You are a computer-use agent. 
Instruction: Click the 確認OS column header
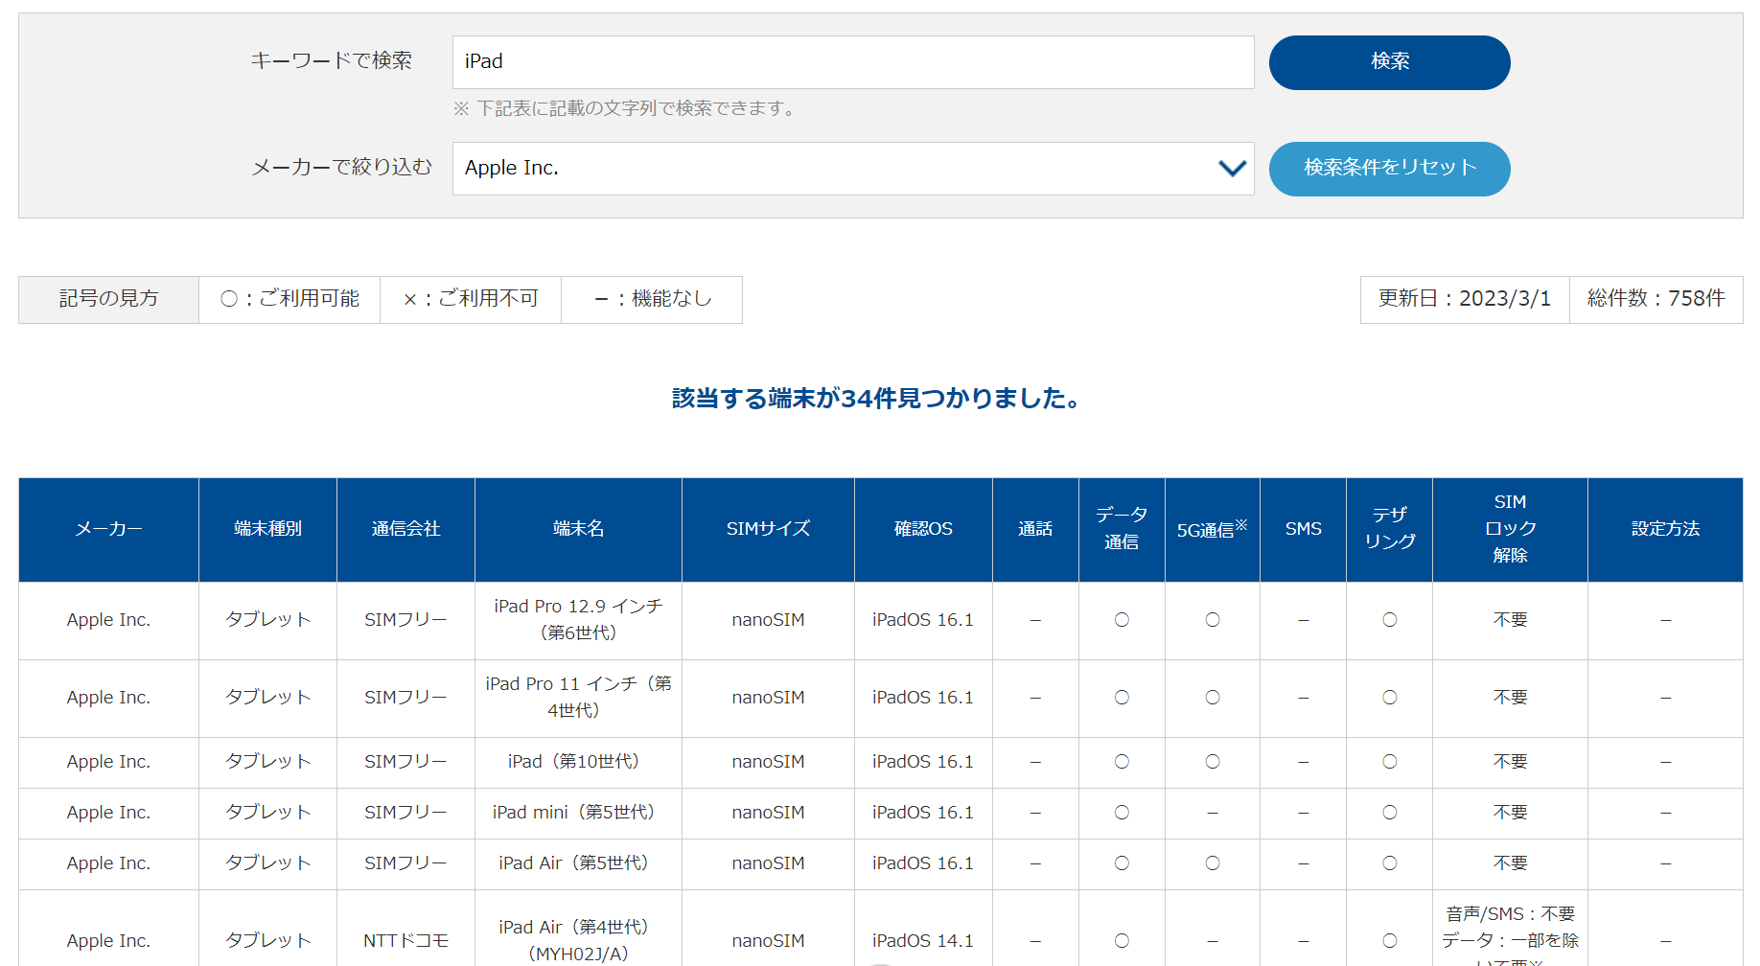click(923, 529)
